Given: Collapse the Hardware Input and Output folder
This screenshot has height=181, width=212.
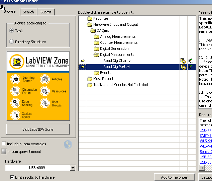Looking at the screenshot, I should click(x=90, y=25).
